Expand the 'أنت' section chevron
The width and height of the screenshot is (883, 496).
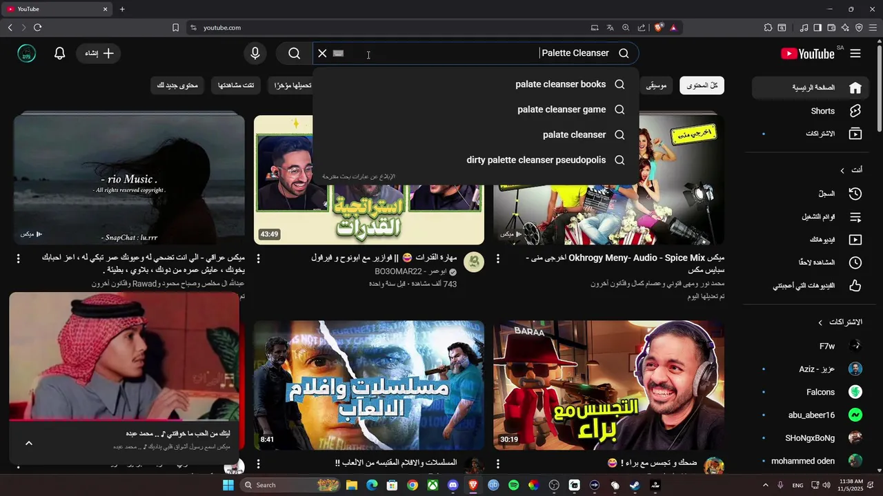pos(842,171)
